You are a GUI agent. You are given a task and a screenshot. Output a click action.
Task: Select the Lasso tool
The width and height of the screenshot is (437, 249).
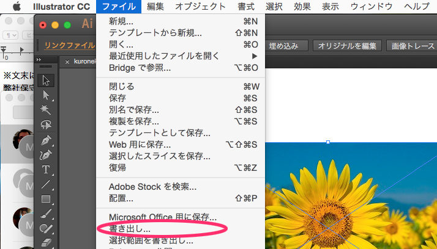pyautogui.click(x=46, y=125)
